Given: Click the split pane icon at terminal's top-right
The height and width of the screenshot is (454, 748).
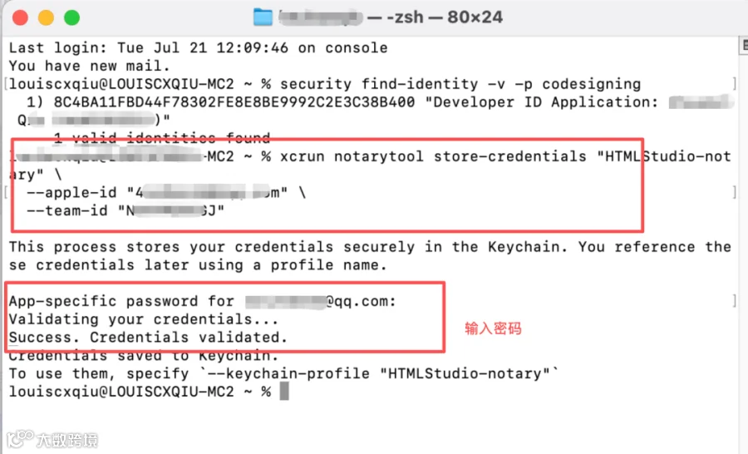Looking at the screenshot, I should click(x=745, y=46).
